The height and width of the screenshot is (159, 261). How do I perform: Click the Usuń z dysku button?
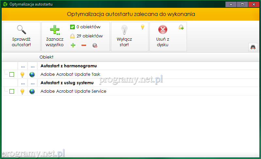point(163,37)
